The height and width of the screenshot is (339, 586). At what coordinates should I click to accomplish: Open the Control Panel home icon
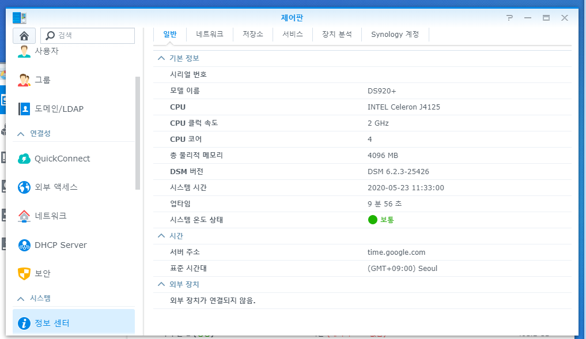[24, 36]
